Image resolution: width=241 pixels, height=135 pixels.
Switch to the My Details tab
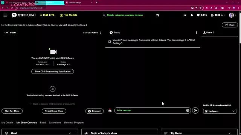(8, 123)
